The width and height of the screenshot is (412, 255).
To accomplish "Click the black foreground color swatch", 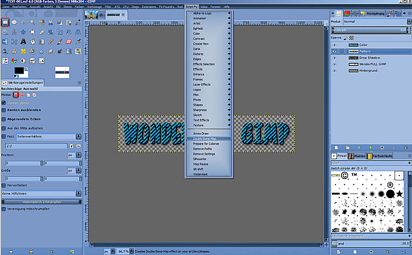I will tap(19, 71).
